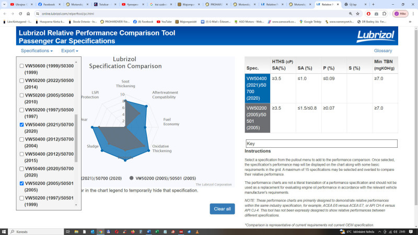Open Firefox icon on the taskbar
The height and width of the screenshot is (235, 418).
point(133,232)
